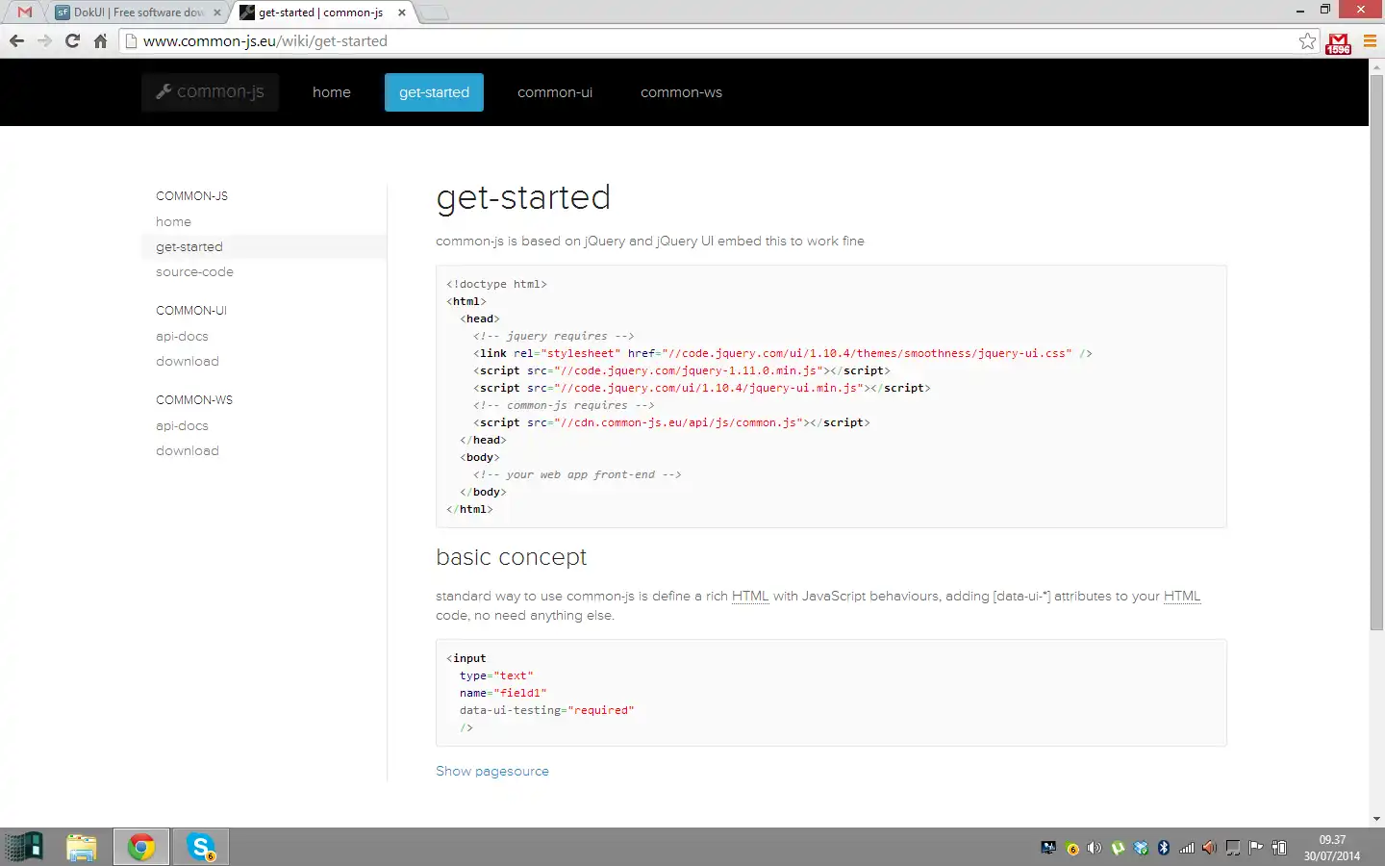
Task: Open the Action Center flag icon
Action: (x=1256, y=848)
